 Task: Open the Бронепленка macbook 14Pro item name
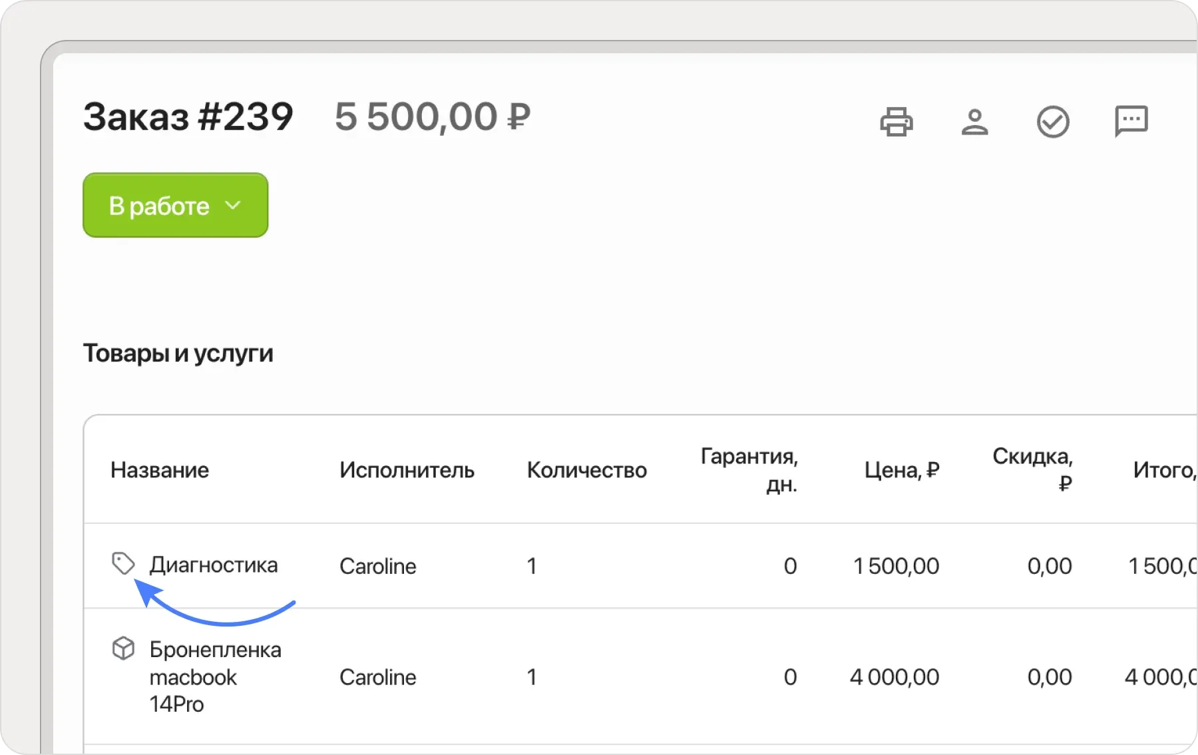tap(216, 676)
